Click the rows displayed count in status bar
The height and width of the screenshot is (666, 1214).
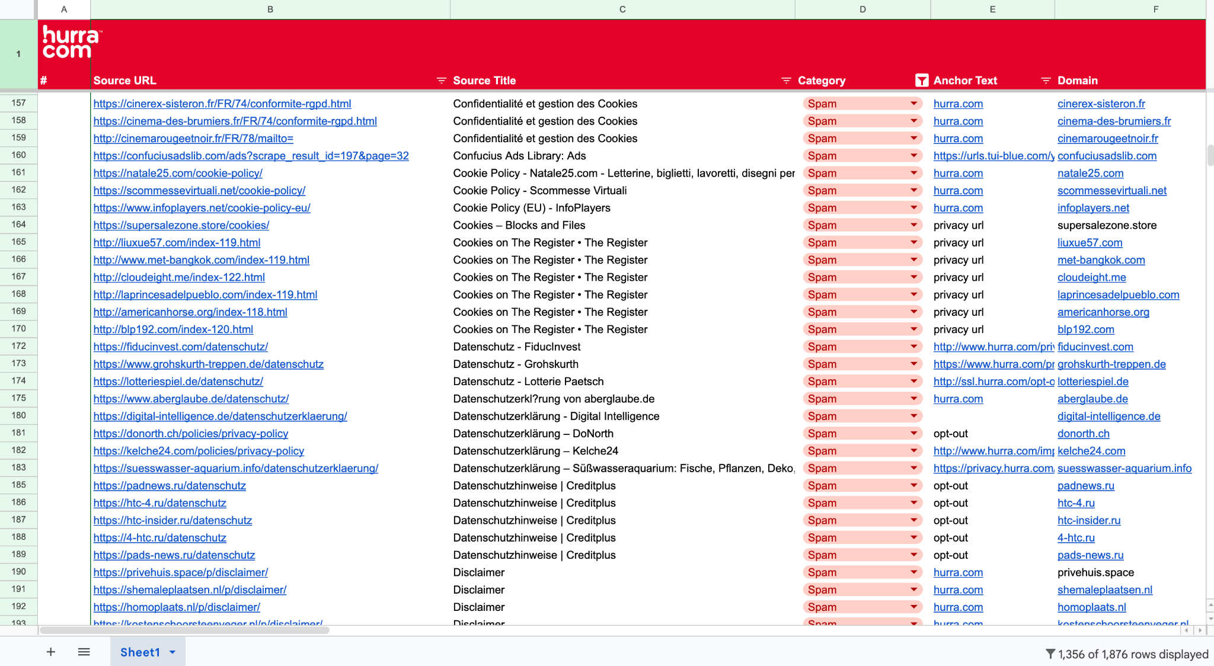(1133, 654)
